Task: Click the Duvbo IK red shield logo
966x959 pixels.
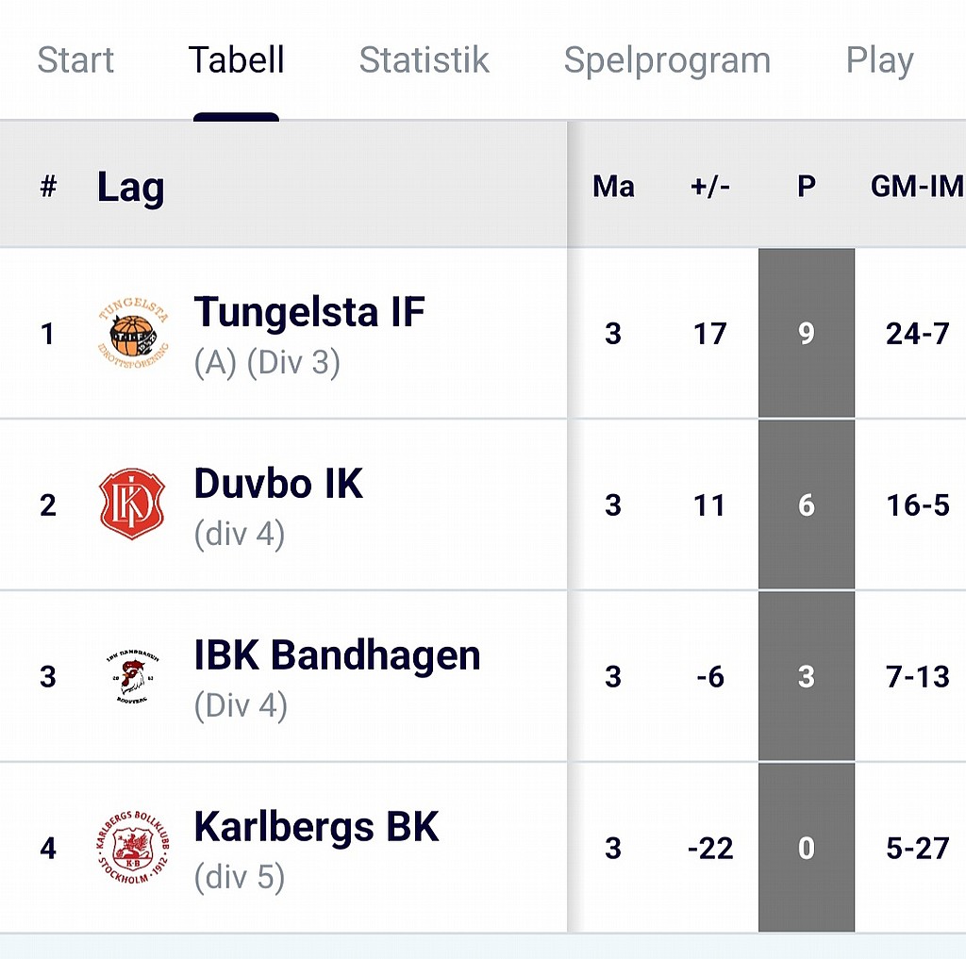Action: 132,504
